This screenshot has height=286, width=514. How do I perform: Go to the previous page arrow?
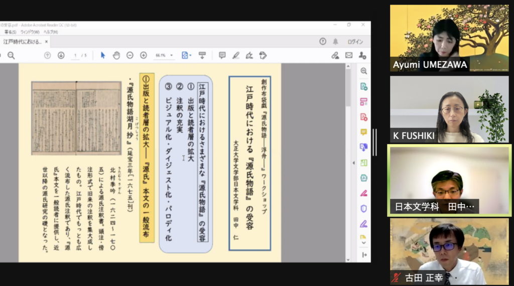coord(48,55)
